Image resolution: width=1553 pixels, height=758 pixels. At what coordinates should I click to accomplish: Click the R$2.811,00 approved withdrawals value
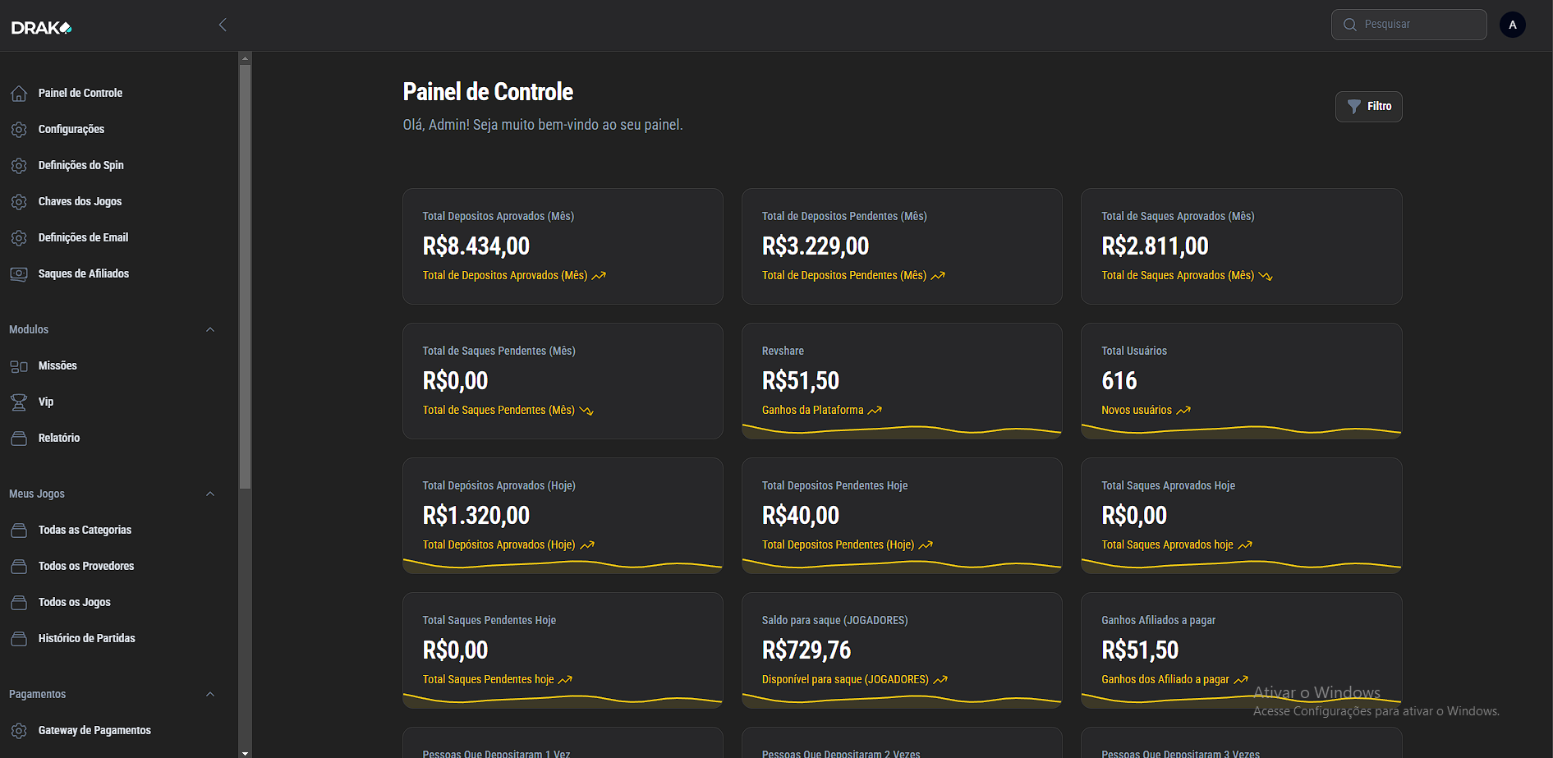1155,246
